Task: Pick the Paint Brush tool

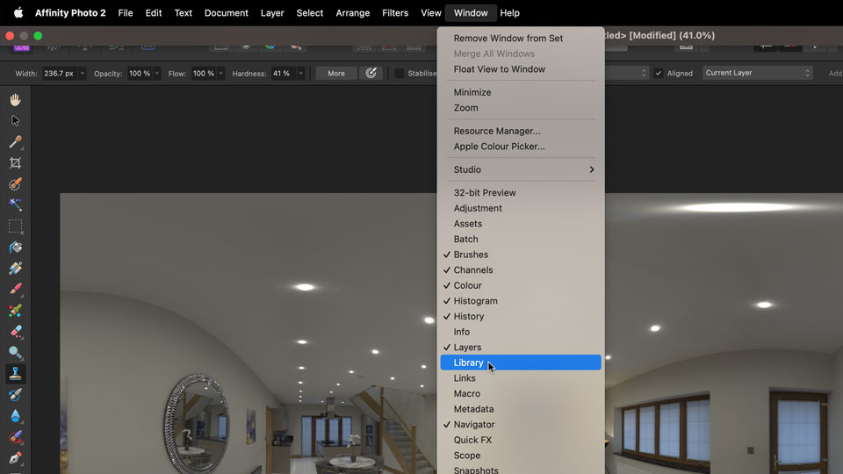Action: pyautogui.click(x=15, y=289)
